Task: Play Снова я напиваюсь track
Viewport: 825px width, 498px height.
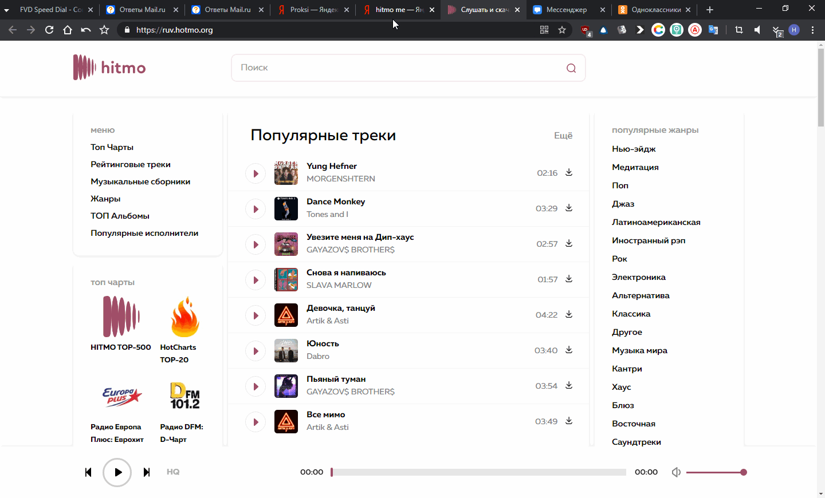Action: [x=256, y=280]
